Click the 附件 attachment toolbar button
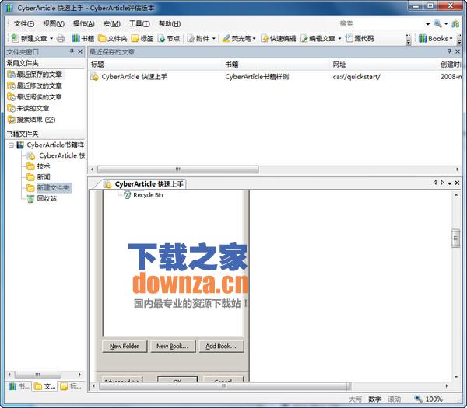 pos(198,38)
